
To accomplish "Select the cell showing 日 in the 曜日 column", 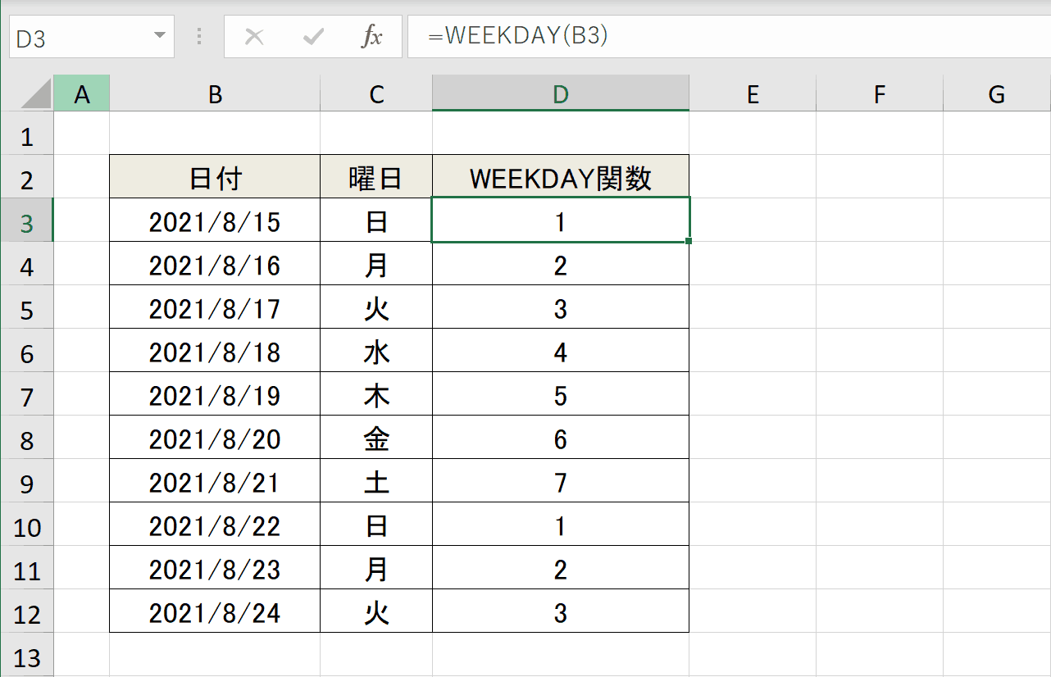I will click(375, 221).
